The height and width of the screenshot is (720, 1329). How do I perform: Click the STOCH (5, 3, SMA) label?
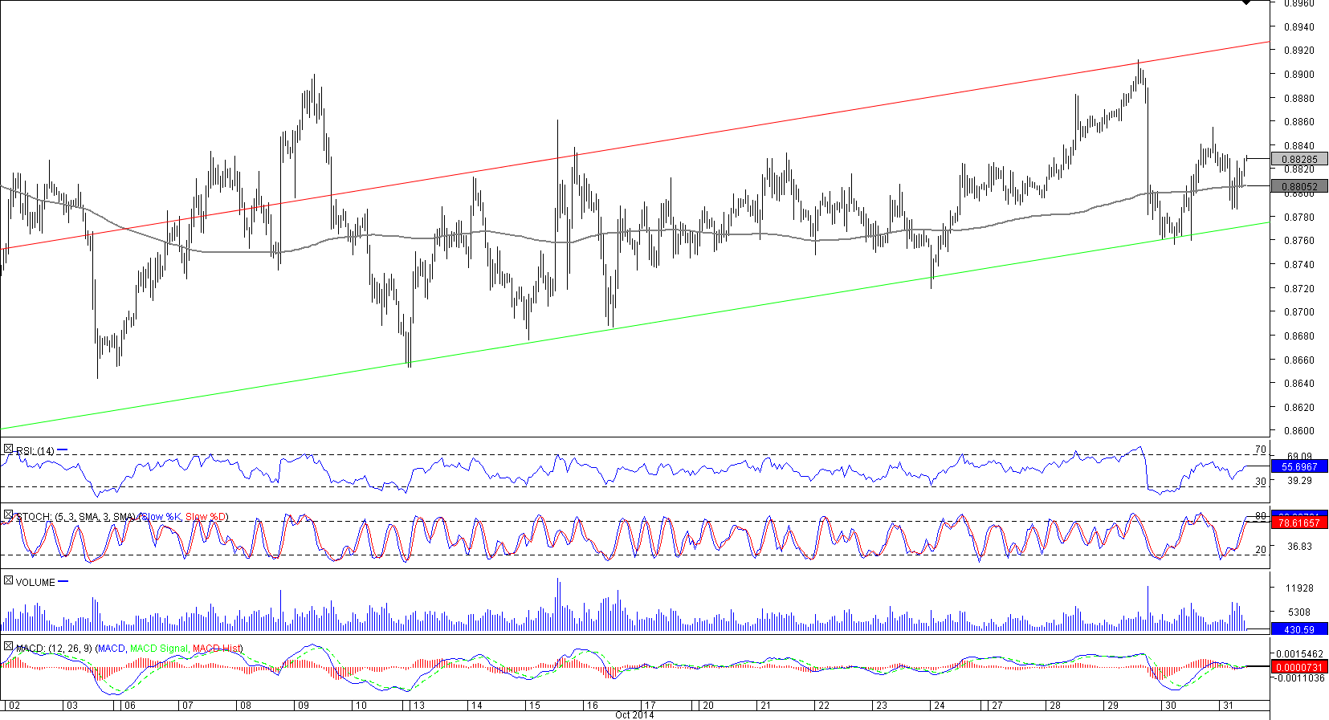[76, 517]
